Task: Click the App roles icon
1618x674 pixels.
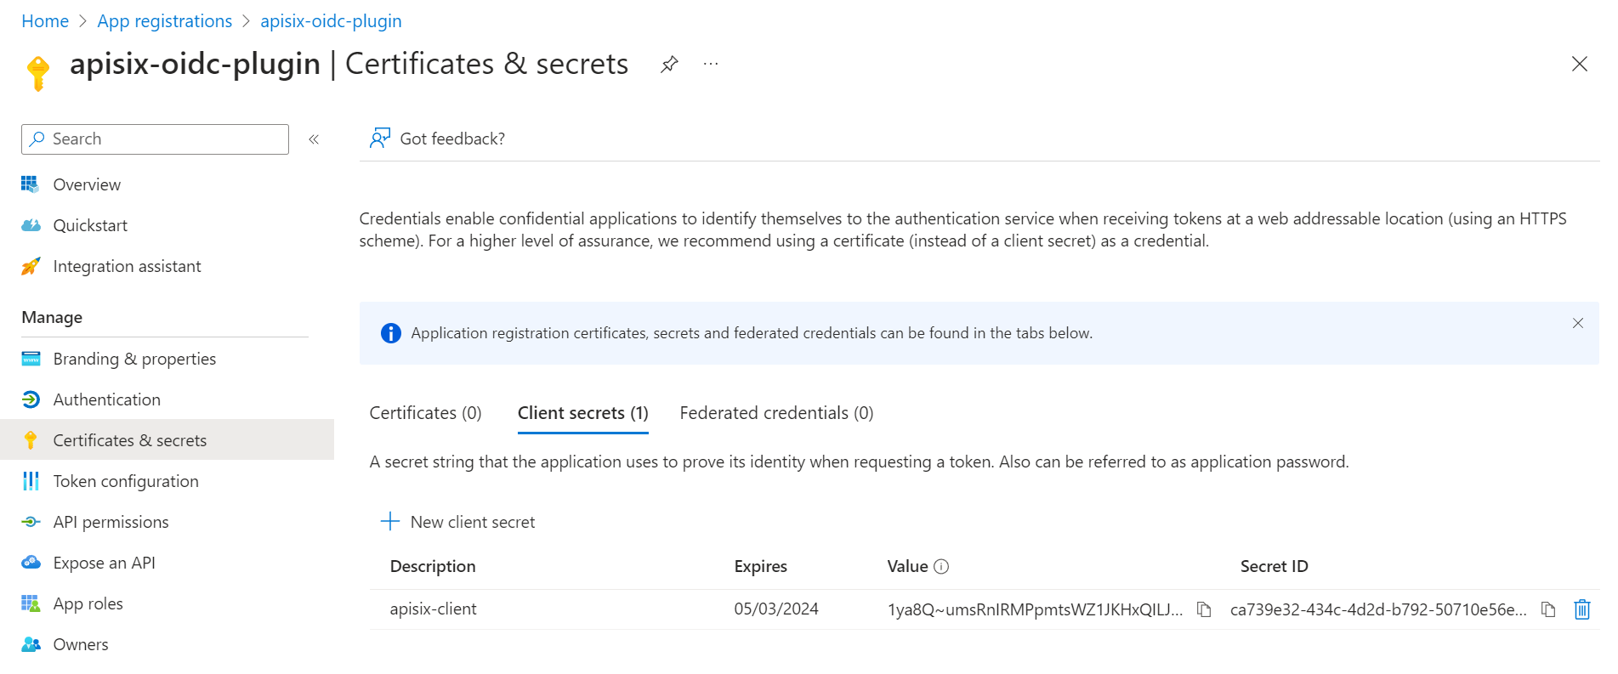Action: point(31,603)
